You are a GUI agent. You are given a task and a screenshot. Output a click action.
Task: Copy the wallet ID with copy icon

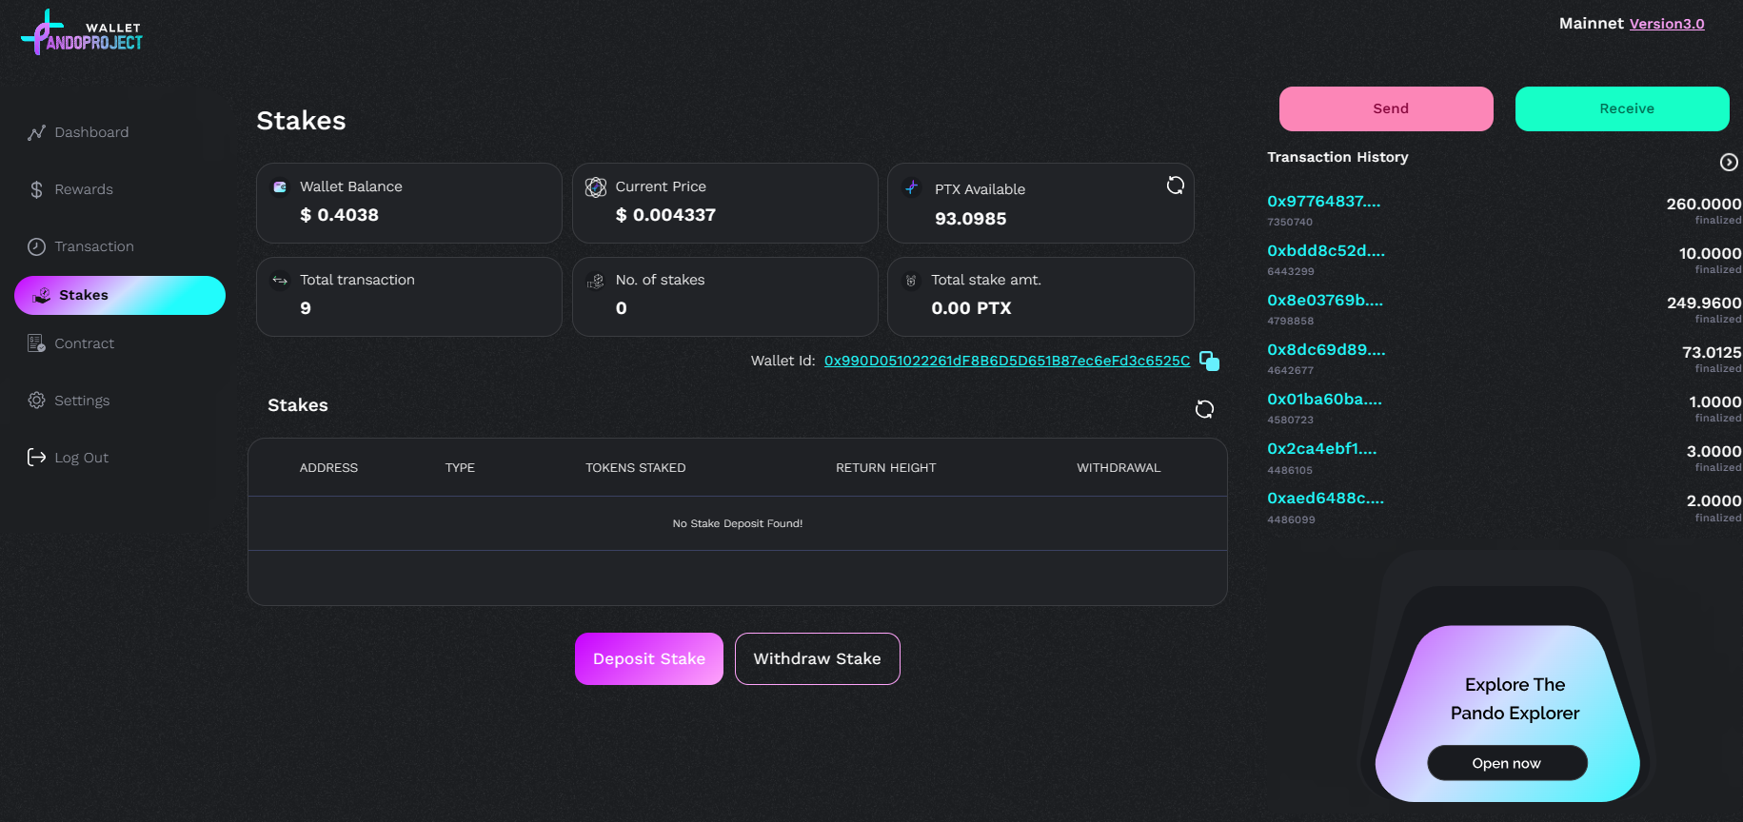(x=1209, y=361)
